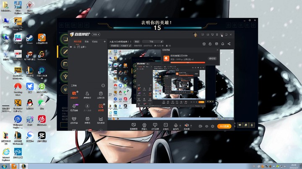Open the monitor icon in title bar
The height and width of the screenshot is (169, 302).
tap(208, 35)
